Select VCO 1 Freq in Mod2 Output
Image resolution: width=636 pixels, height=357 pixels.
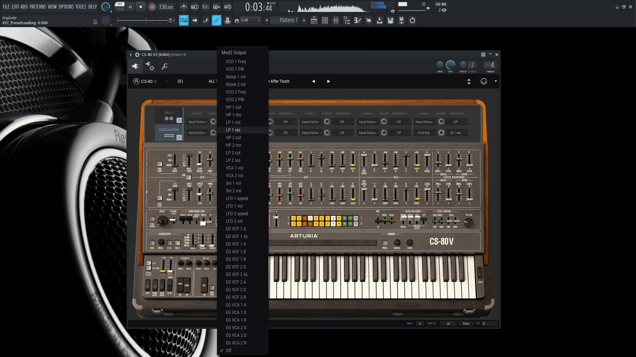[242, 61]
